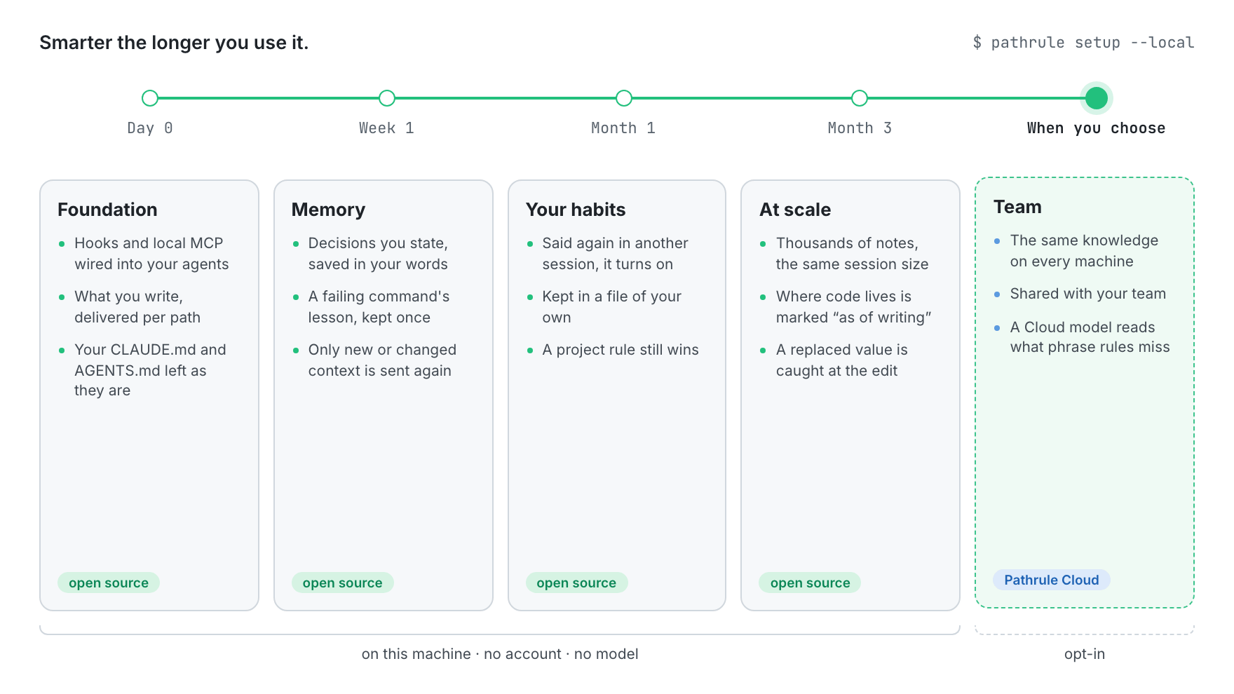Click the open source badge in Memory card
Viewport: 1234px width, 694px height.
343,583
